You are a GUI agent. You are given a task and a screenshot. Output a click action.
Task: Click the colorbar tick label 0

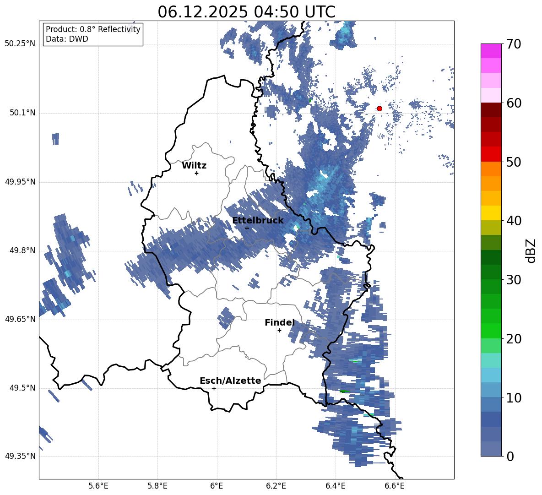coord(510,456)
